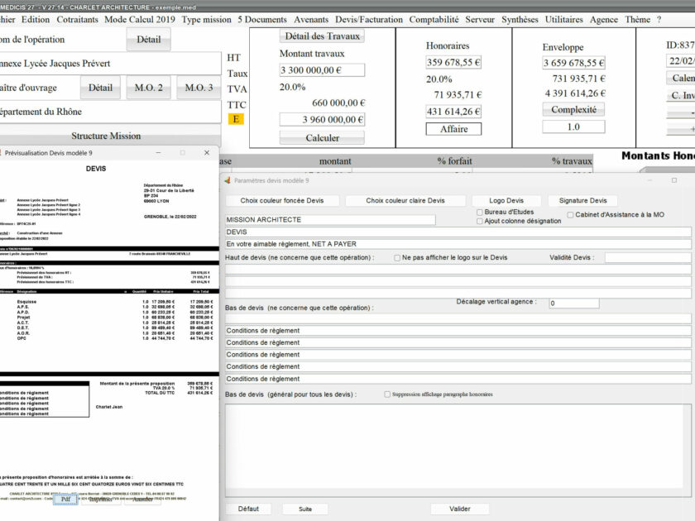Click the Valider button
The height and width of the screenshot is (521, 695).
460,509
